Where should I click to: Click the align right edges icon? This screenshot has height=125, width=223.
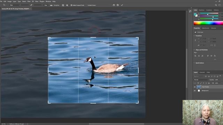[x=202, y=56]
